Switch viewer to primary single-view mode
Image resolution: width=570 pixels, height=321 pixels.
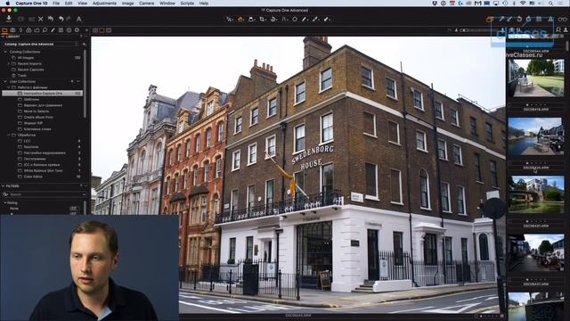point(102,30)
